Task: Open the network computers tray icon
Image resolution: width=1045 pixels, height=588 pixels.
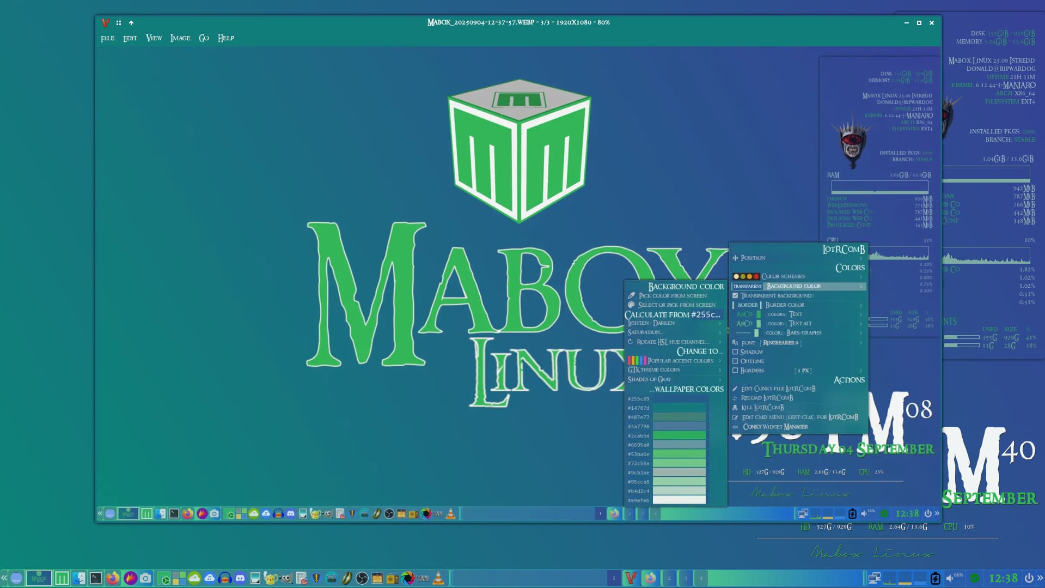Action: pyautogui.click(x=875, y=578)
